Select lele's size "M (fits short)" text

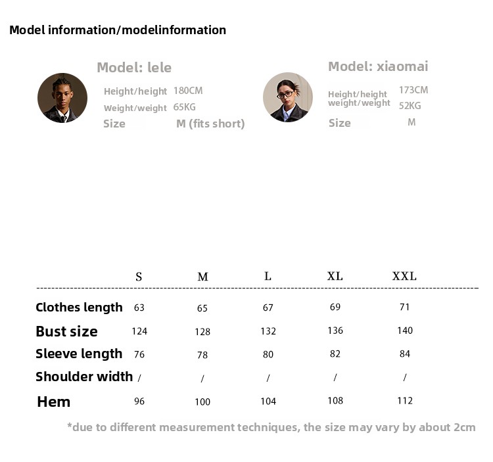point(210,124)
